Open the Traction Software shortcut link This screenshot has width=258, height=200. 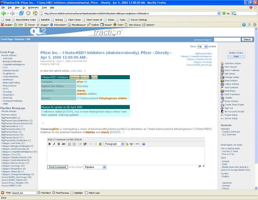pyautogui.click(x=231, y=132)
